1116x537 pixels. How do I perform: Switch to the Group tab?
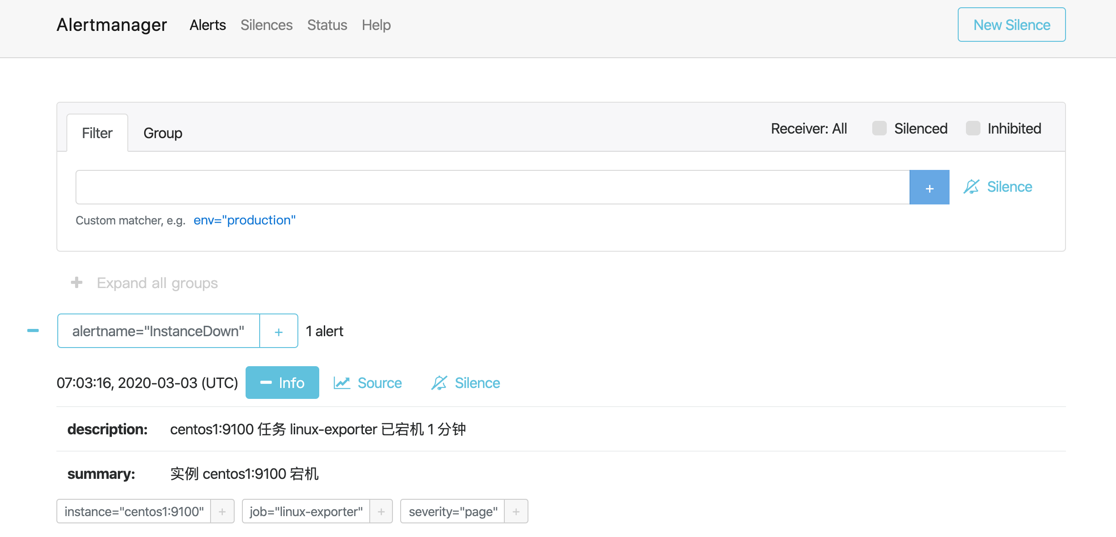(163, 133)
